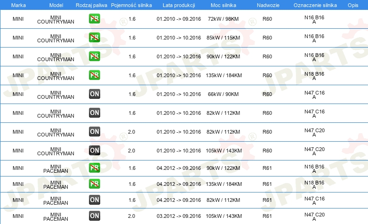
Task: Click the Moc silnika column header
Action: tap(224, 5)
